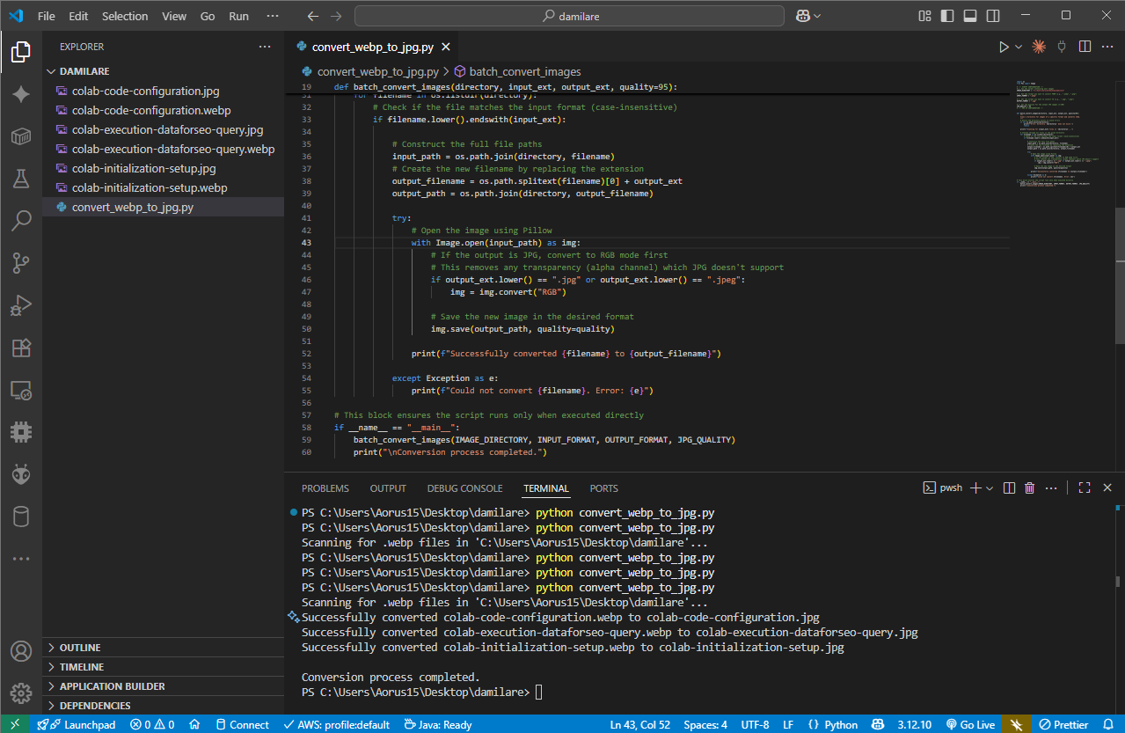Screen dimensions: 1125x733
Task: Switch to the DEBUG CONSOLE tab
Action: pos(464,488)
